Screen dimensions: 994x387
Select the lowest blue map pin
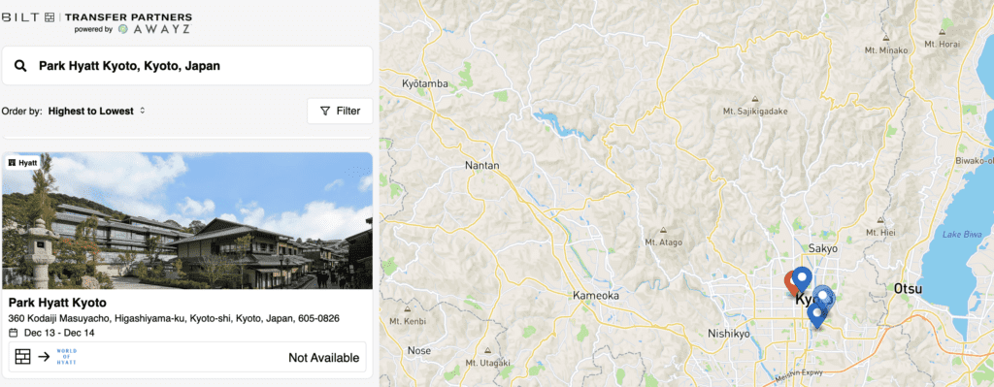pyautogui.click(x=816, y=315)
